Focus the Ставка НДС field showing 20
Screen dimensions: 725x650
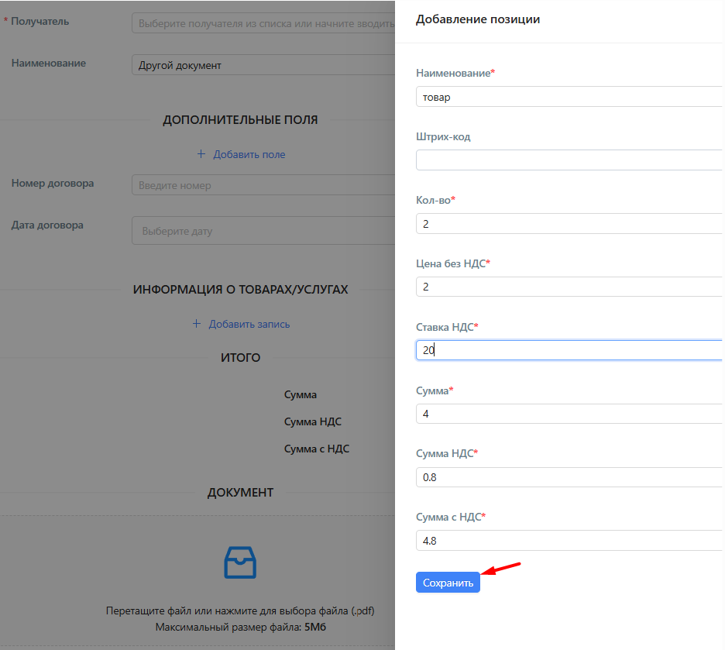point(569,350)
